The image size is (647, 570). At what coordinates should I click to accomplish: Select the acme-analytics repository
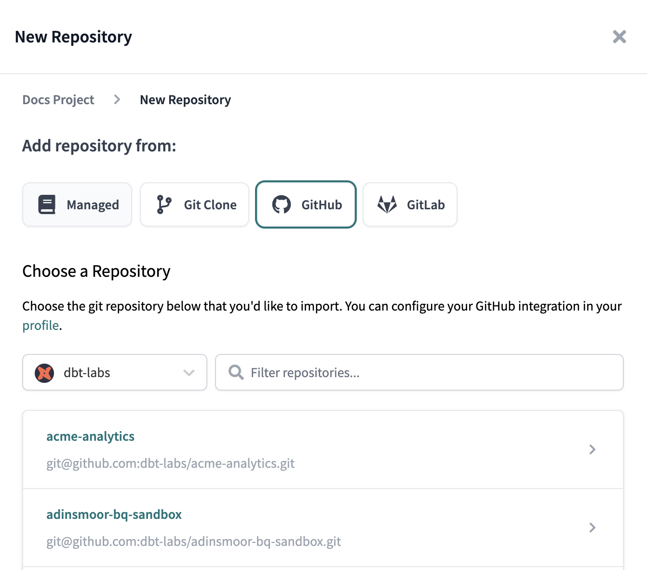323,449
